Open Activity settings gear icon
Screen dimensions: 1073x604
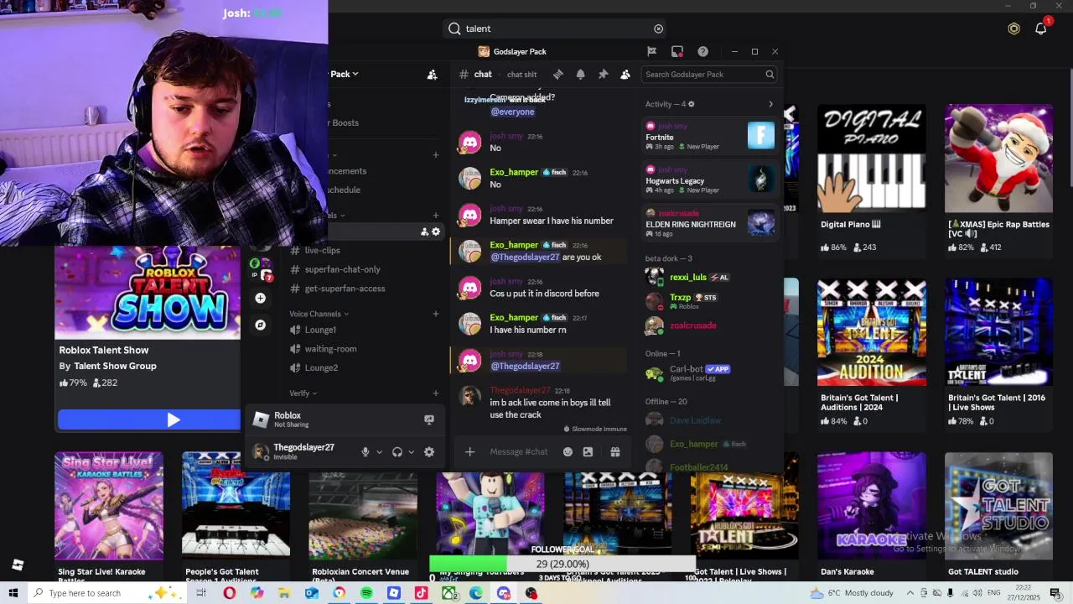pyautogui.click(x=691, y=104)
